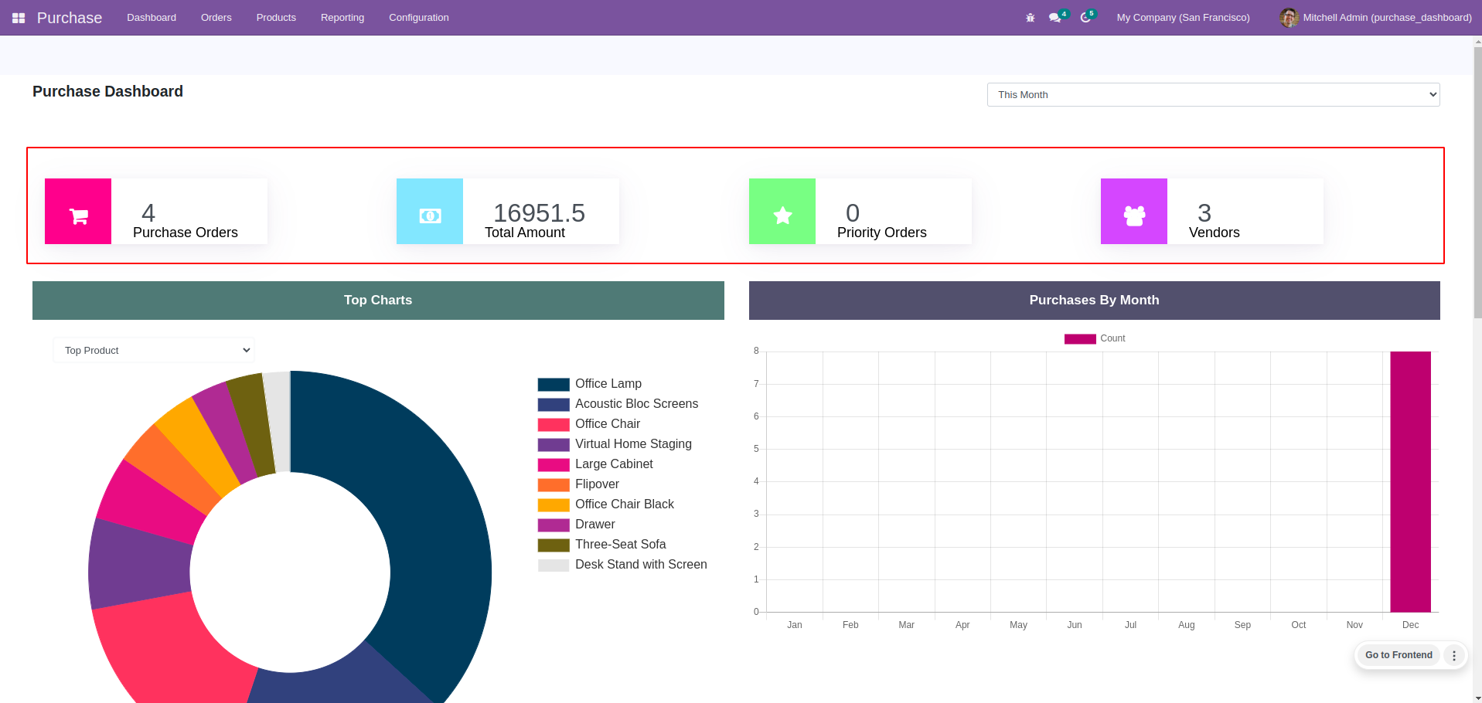Toggle Count legend in Purchases By Month

[x=1094, y=338]
